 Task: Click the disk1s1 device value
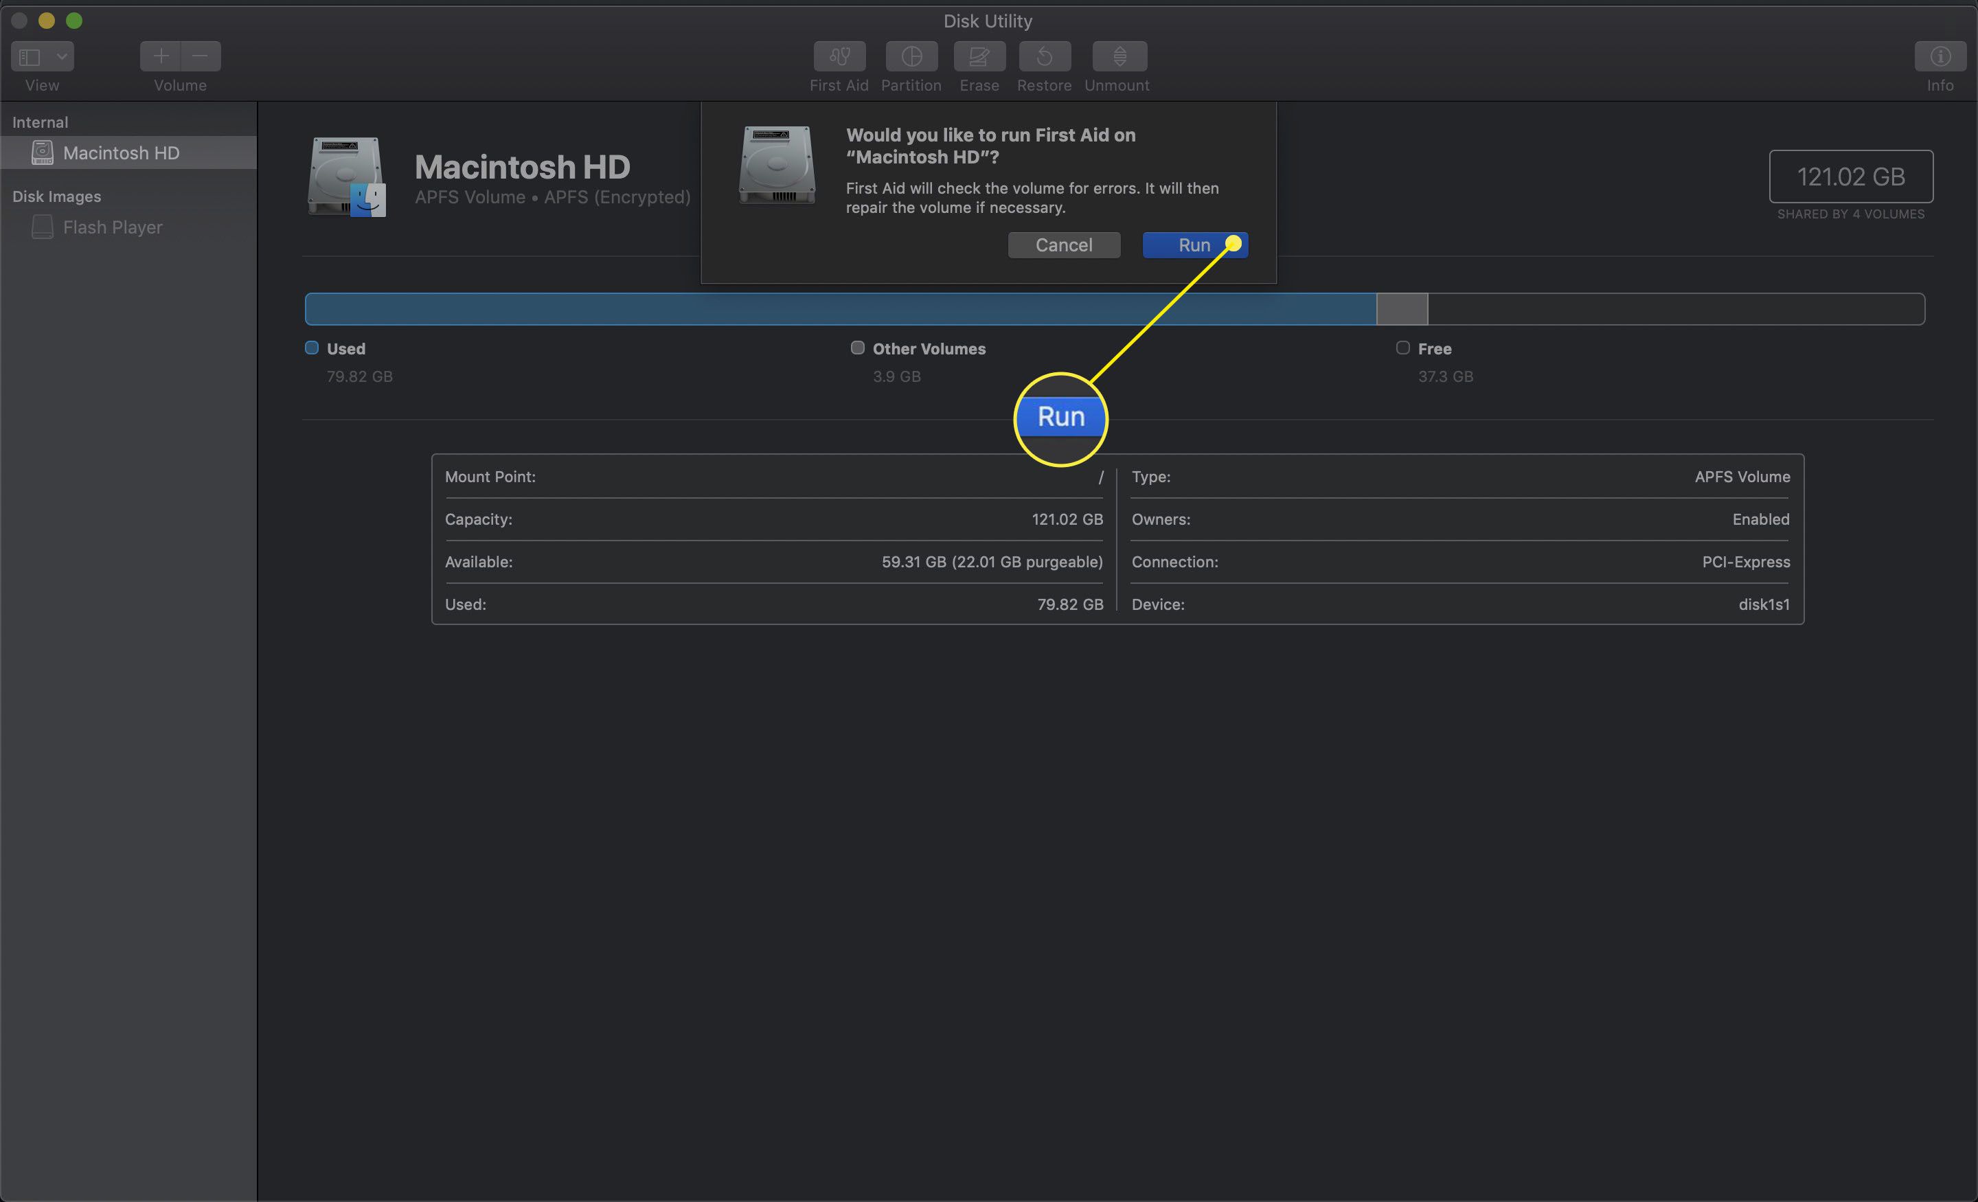coord(1764,604)
